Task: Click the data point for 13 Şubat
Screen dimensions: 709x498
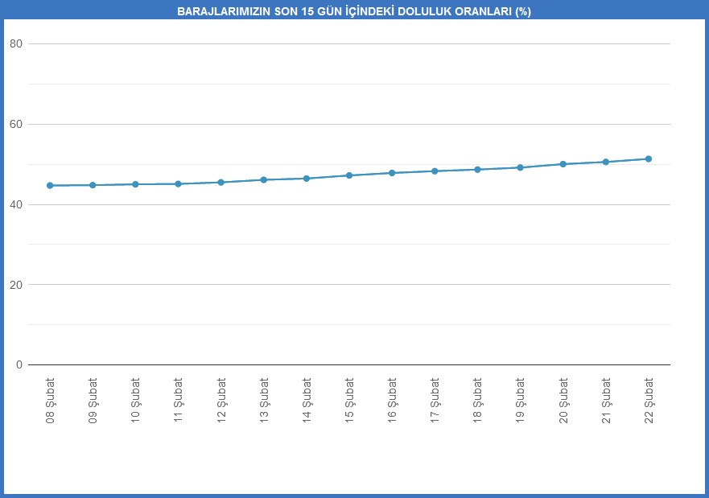Action: 263,179
